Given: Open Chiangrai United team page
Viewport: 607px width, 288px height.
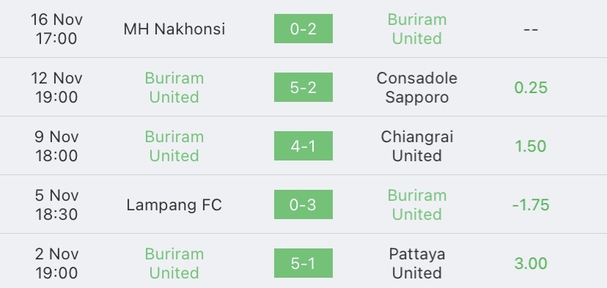Looking at the screenshot, I should [x=417, y=146].
